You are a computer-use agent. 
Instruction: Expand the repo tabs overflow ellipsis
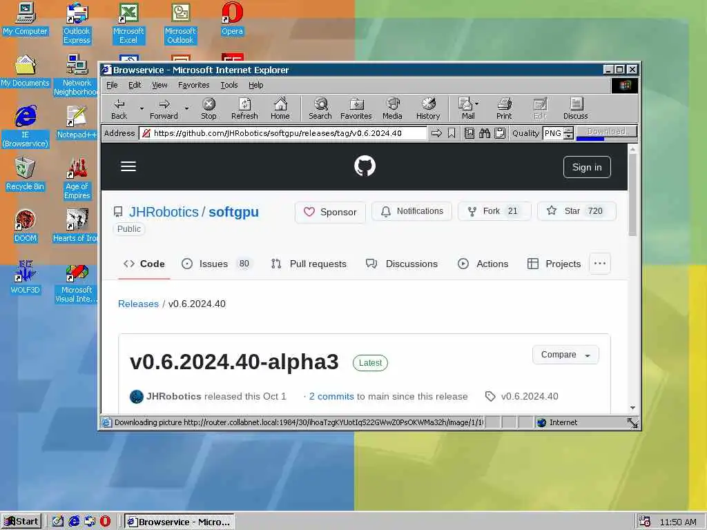point(600,264)
